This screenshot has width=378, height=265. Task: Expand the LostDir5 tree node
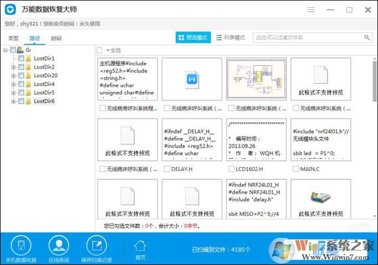point(13,92)
